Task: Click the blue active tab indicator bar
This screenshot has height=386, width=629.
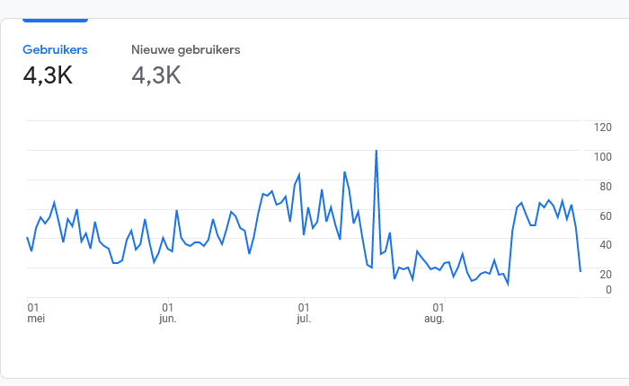Action: (55, 20)
